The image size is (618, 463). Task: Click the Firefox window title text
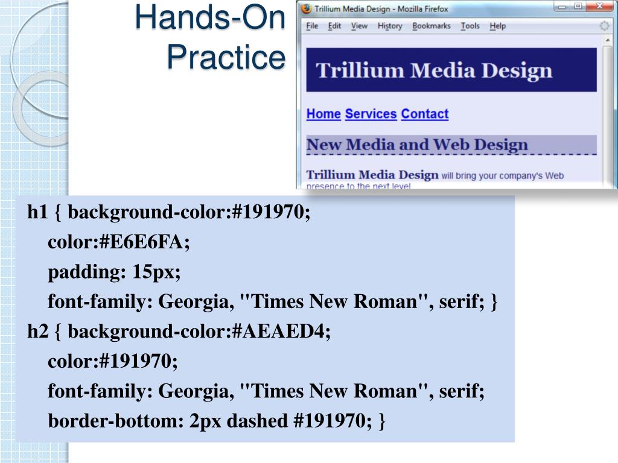[x=381, y=8]
